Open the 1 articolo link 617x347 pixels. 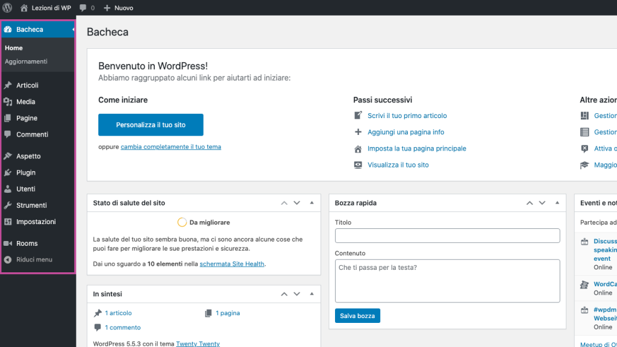(x=118, y=313)
